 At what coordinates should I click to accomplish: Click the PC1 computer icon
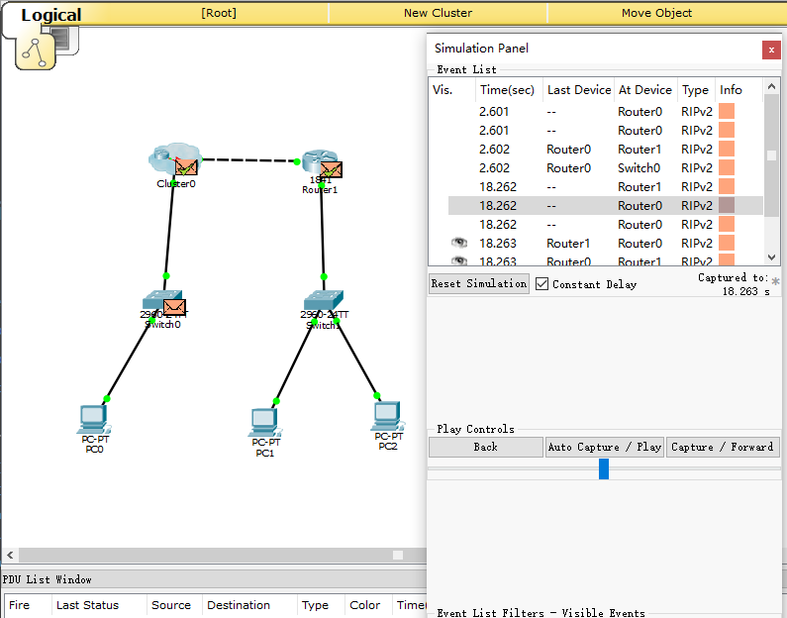pos(264,423)
